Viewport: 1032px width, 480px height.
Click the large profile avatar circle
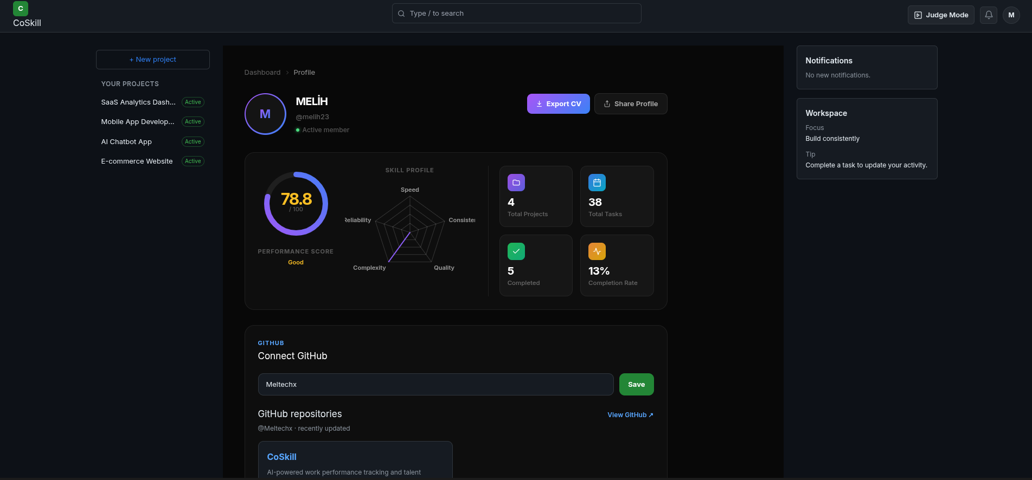tap(265, 114)
